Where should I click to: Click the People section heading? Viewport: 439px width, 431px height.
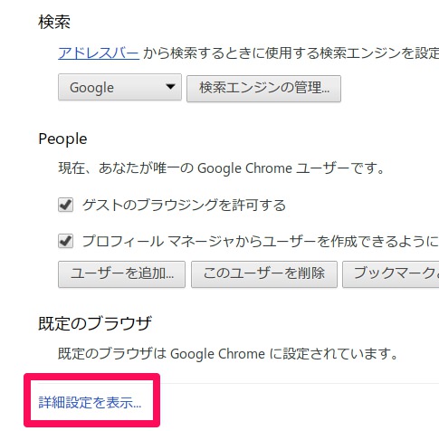[x=62, y=139]
